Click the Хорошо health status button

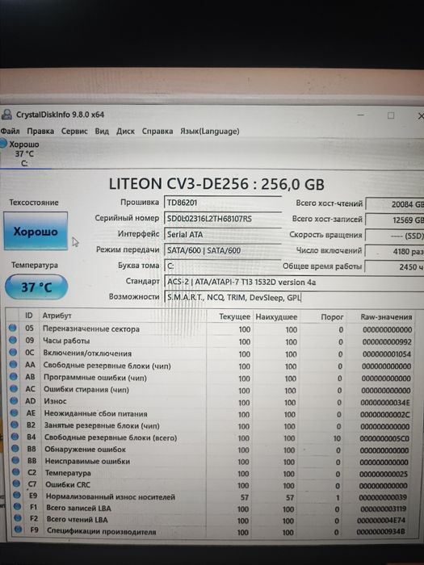click(36, 231)
